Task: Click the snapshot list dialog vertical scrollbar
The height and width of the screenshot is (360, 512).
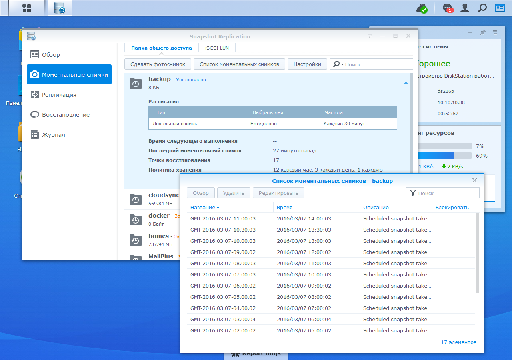Action: tap(477, 253)
